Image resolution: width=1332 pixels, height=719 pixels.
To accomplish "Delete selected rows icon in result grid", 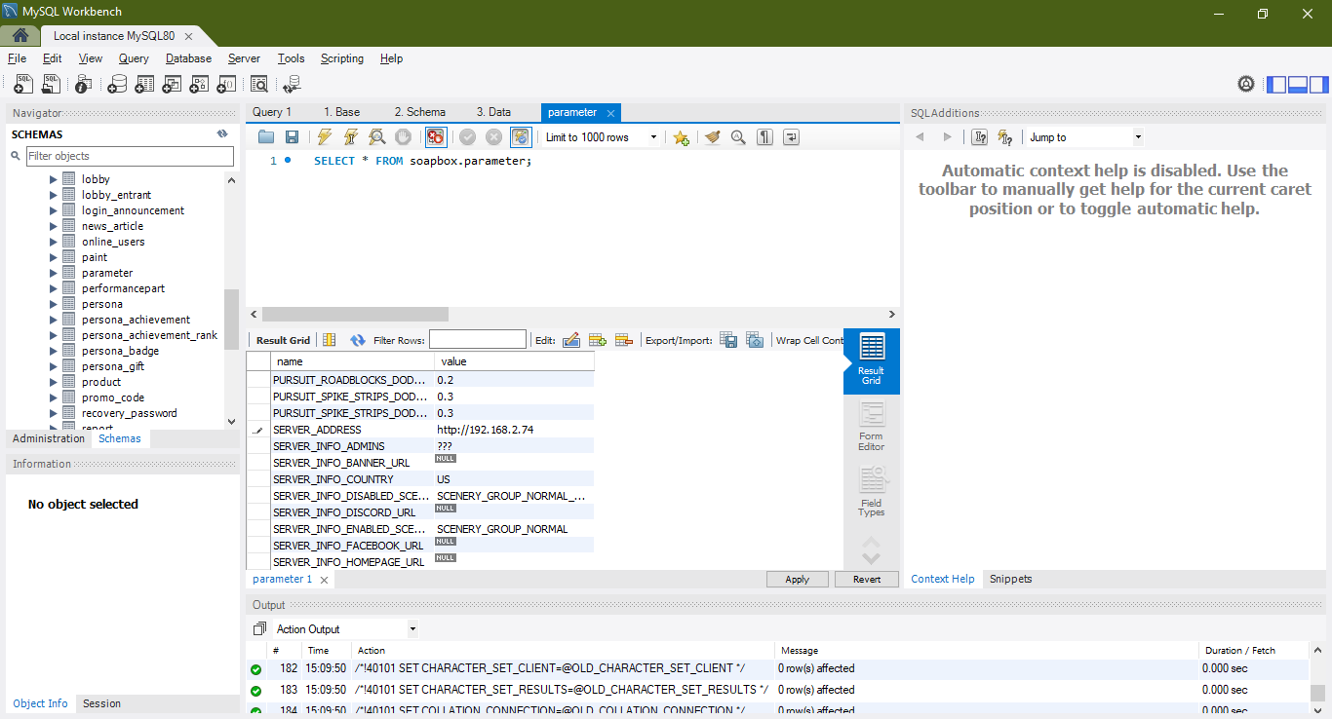I will point(624,340).
